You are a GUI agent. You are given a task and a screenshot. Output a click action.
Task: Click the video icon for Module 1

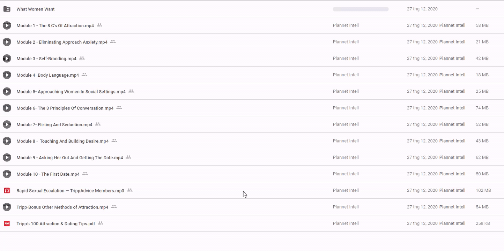7,25
